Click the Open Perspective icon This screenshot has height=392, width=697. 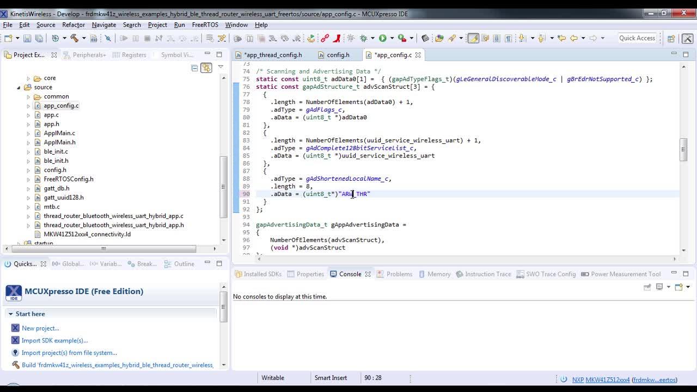tap(671, 38)
